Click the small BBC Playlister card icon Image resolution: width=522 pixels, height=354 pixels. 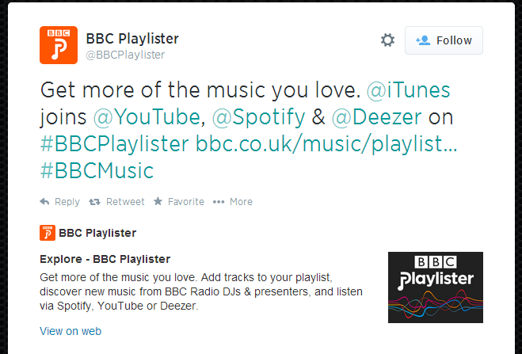pyautogui.click(x=48, y=233)
